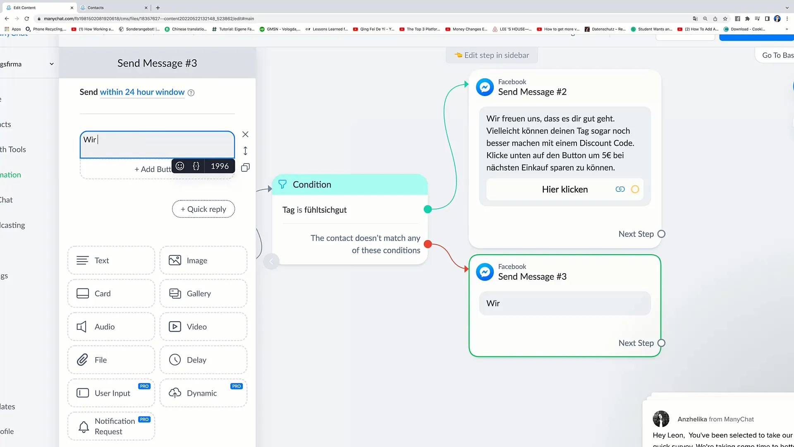Image resolution: width=794 pixels, height=447 pixels.
Task: Click the emoji picker icon in message editor
Action: pos(180,166)
